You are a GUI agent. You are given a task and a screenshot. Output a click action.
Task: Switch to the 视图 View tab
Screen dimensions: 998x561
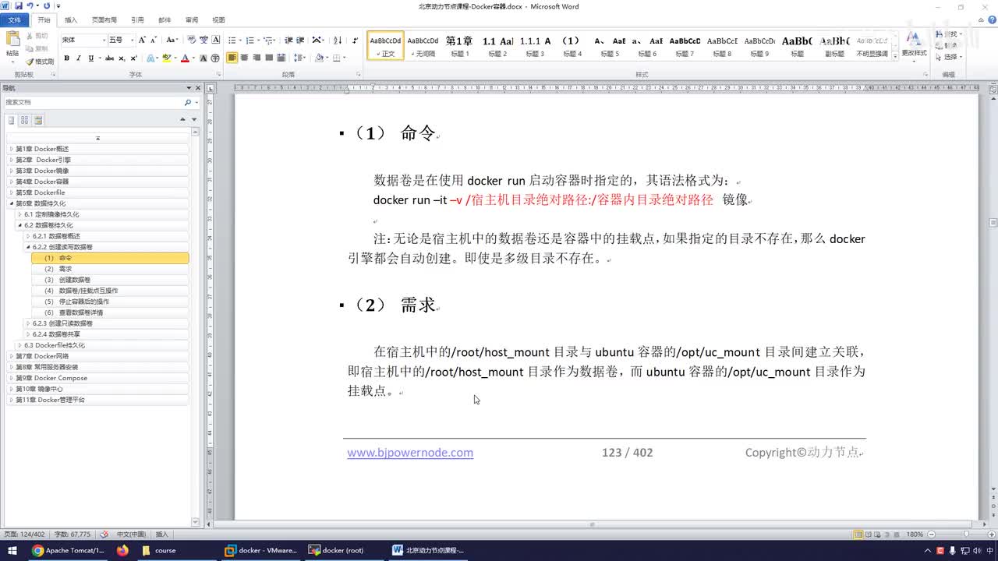click(218, 19)
